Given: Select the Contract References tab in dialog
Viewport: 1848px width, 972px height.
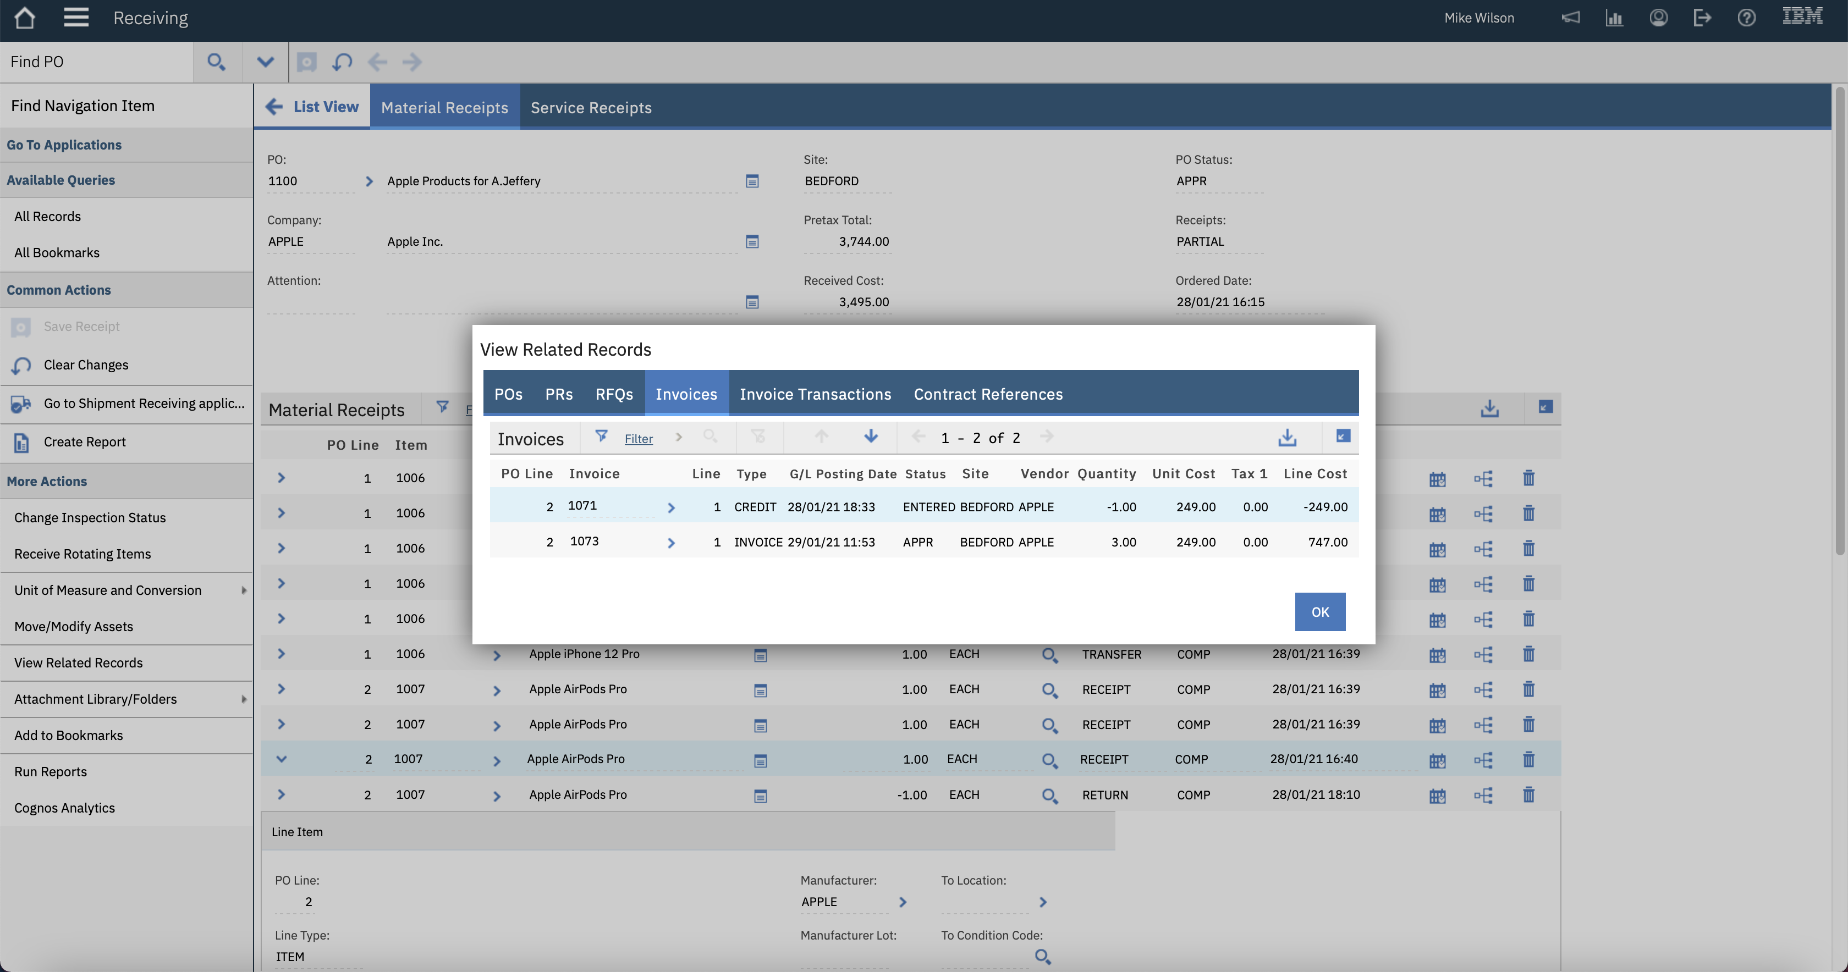Looking at the screenshot, I should (x=988, y=394).
